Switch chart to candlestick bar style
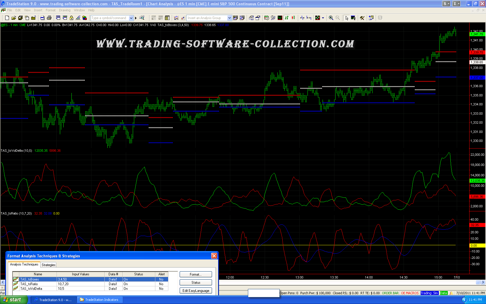The image size is (486, 304). [x=293, y=18]
